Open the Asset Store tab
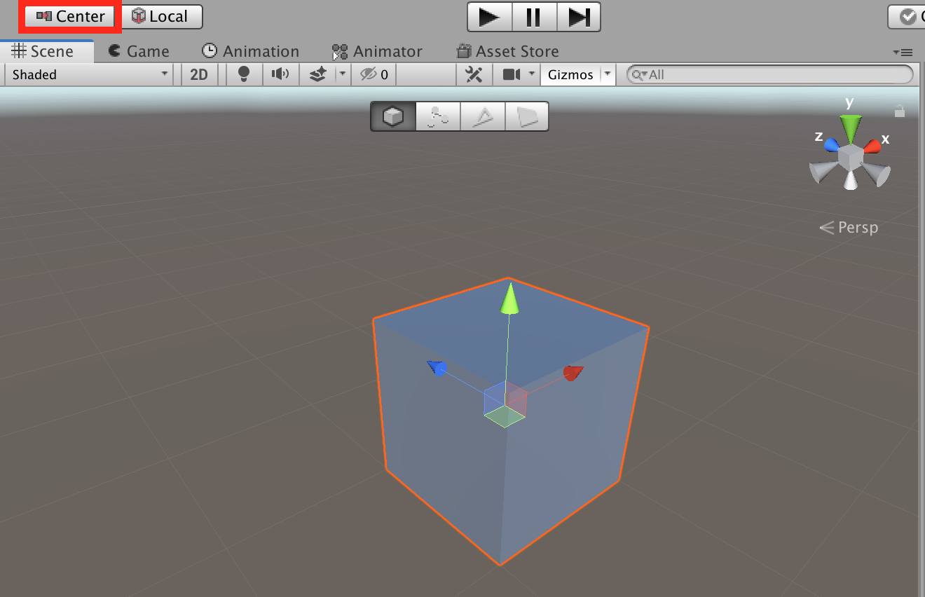This screenshot has height=597, width=925. pos(507,51)
